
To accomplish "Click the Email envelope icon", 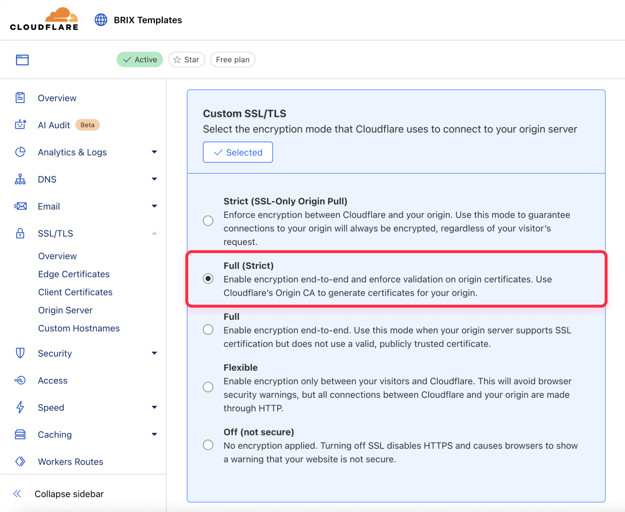I will 20,206.
